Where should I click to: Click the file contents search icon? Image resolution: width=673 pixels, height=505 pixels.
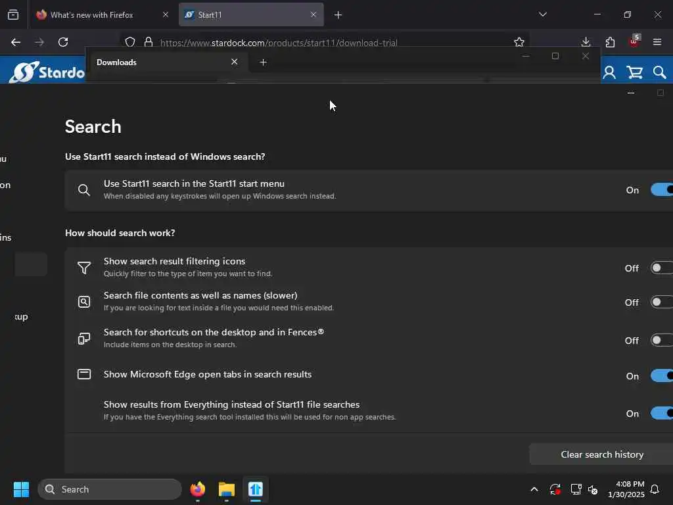84,302
